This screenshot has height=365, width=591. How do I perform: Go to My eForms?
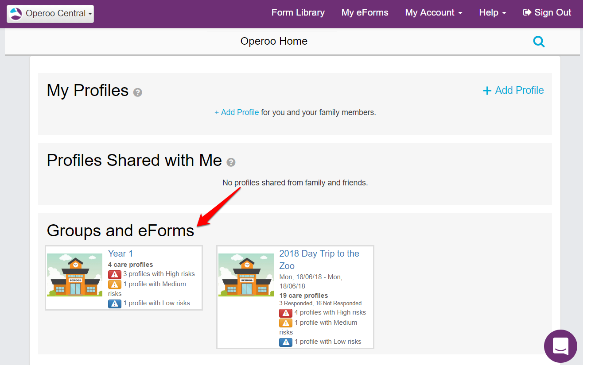tap(365, 13)
